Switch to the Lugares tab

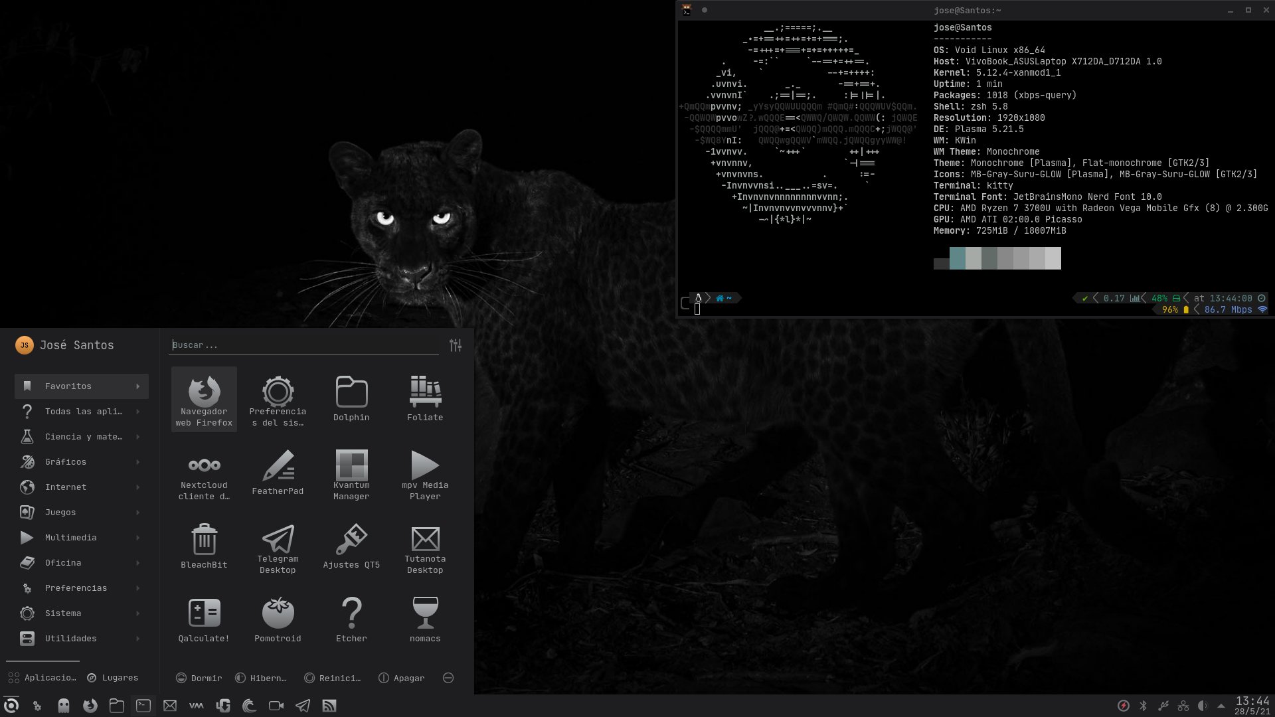(113, 678)
